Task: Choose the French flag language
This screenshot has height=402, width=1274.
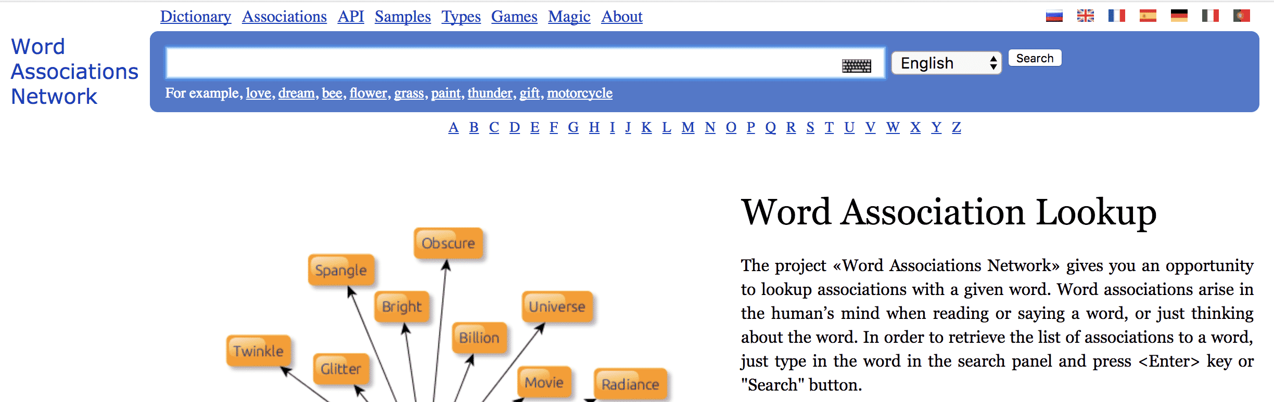Action: click(x=1116, y=16)
